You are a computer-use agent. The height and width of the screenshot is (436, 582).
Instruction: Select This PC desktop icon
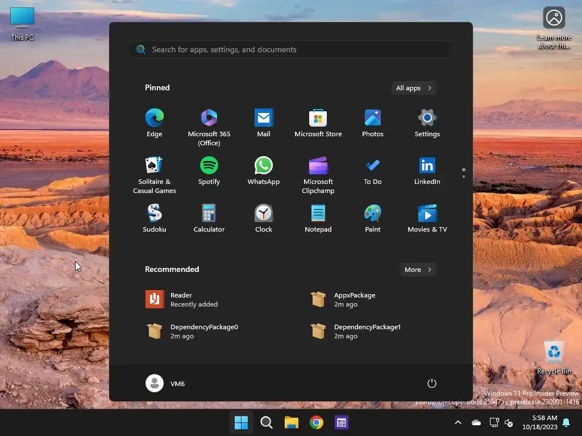point(22,24)
